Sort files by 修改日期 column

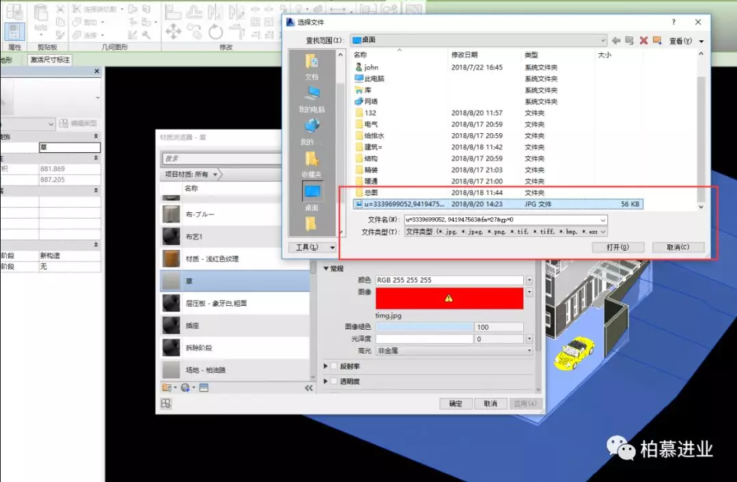464,55
